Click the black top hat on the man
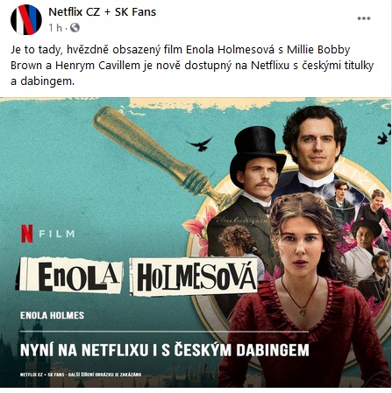This screenshot has height=393, width=392. pyautogui.click(x=257, y=151)
